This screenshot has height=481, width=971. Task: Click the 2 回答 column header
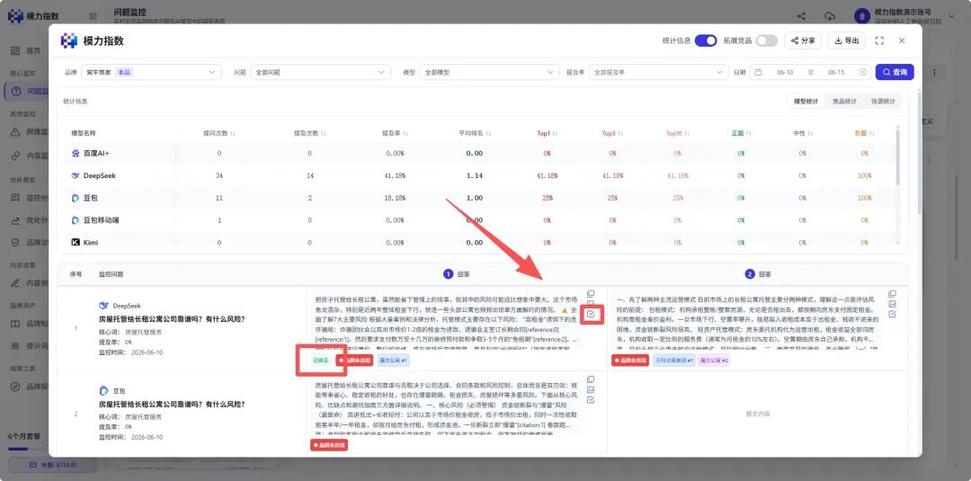point(758,274)
